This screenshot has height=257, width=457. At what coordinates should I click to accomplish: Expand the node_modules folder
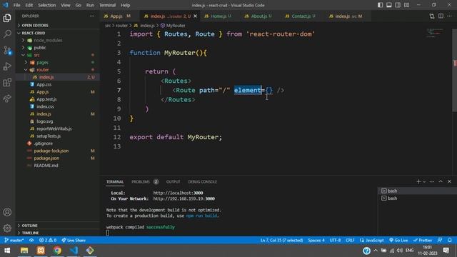point(58,40)
